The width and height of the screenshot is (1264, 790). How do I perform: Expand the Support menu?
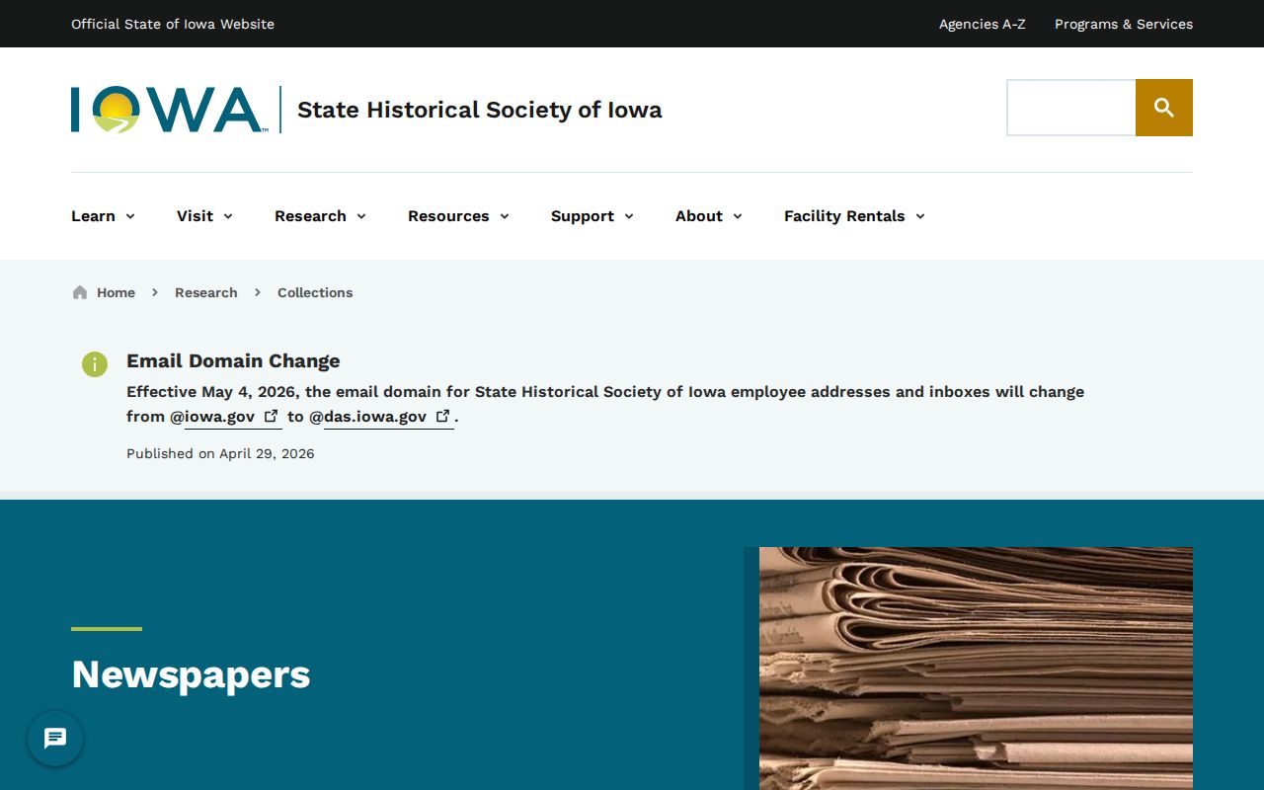click(592, 216)
